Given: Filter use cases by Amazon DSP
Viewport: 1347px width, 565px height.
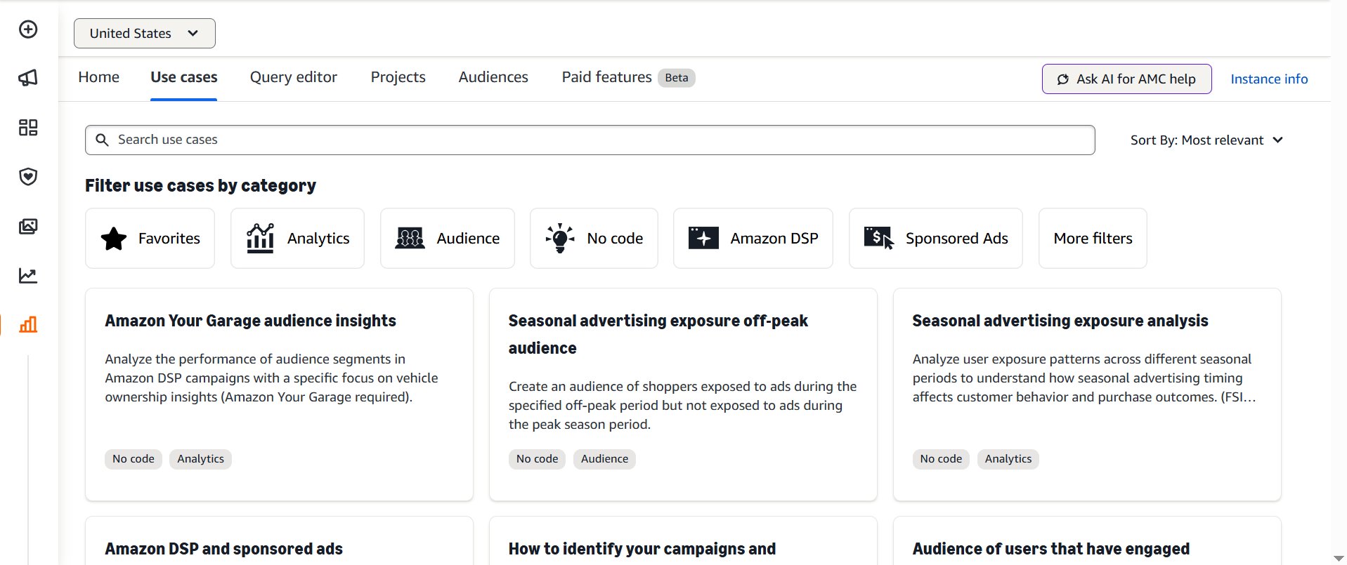Looking at the screenshot, I should tap(753, 238).
